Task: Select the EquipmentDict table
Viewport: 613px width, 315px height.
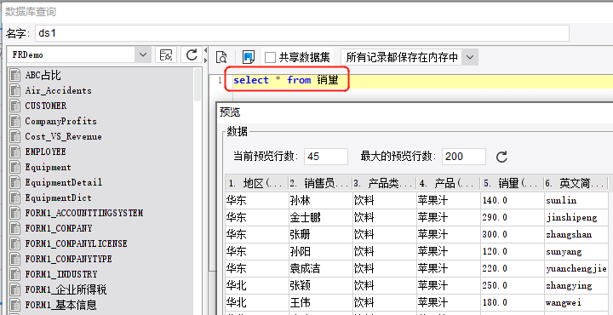Action: click(x=58, y=198)
